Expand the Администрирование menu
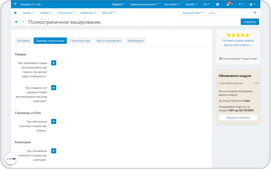 (x=144, y=4)
